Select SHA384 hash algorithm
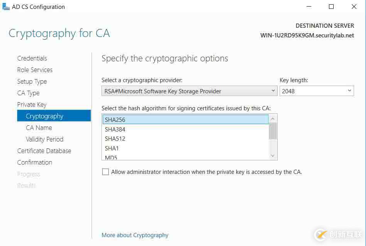Viewport: 366px width, 246px height. coord(115,129)
